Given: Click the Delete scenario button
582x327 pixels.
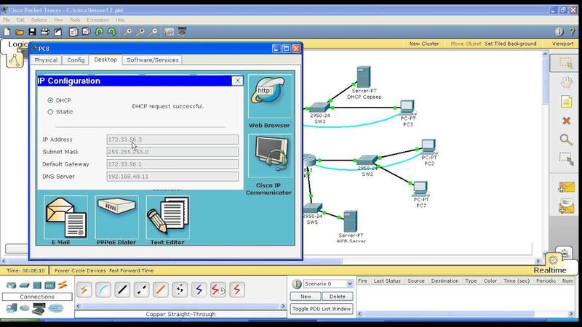Looking at the screenshot, I should [x=338, y=296].
